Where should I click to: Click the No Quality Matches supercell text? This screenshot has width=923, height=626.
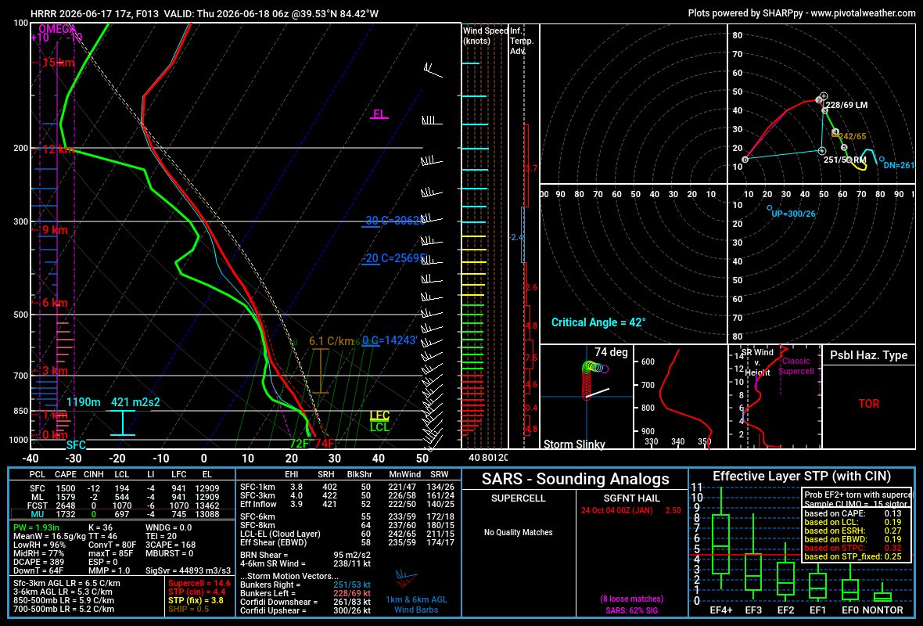(x=518, y=532)
